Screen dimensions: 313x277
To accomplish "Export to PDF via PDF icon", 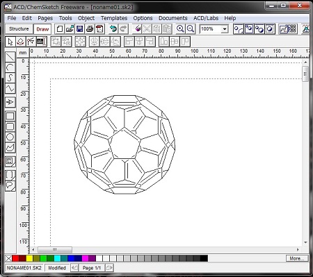I will pos(100,29).
